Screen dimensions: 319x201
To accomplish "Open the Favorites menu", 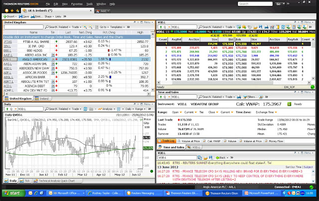I will click(x=77, y=4).
